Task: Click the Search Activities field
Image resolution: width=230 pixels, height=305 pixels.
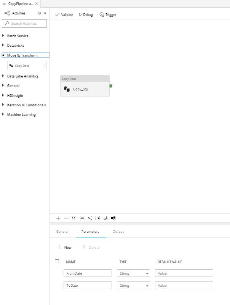Action: [x=24, y=23]
